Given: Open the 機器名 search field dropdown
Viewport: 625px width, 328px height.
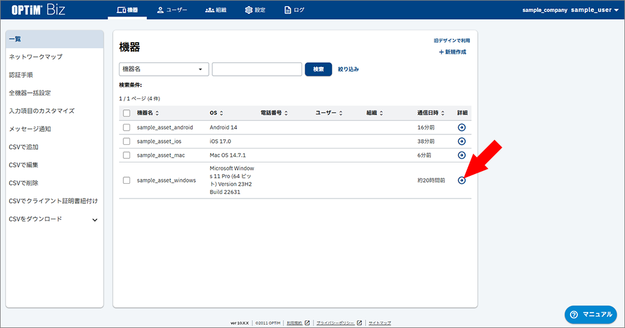Looking at the screenshot, I should tap(164, 69).
